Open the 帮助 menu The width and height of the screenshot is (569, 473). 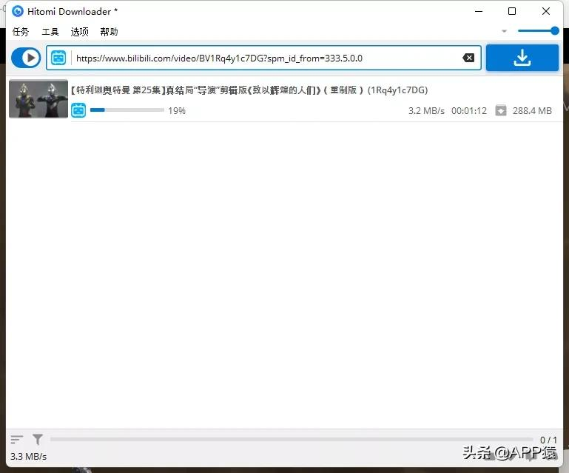point(109,32)
